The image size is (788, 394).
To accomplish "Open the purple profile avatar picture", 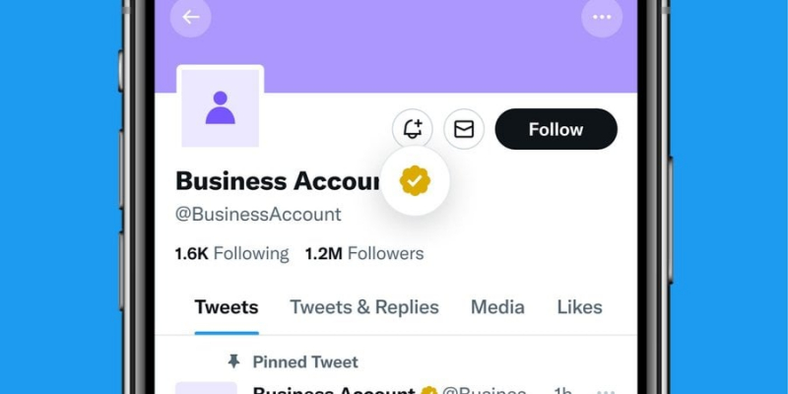I will tap(220, 108).
